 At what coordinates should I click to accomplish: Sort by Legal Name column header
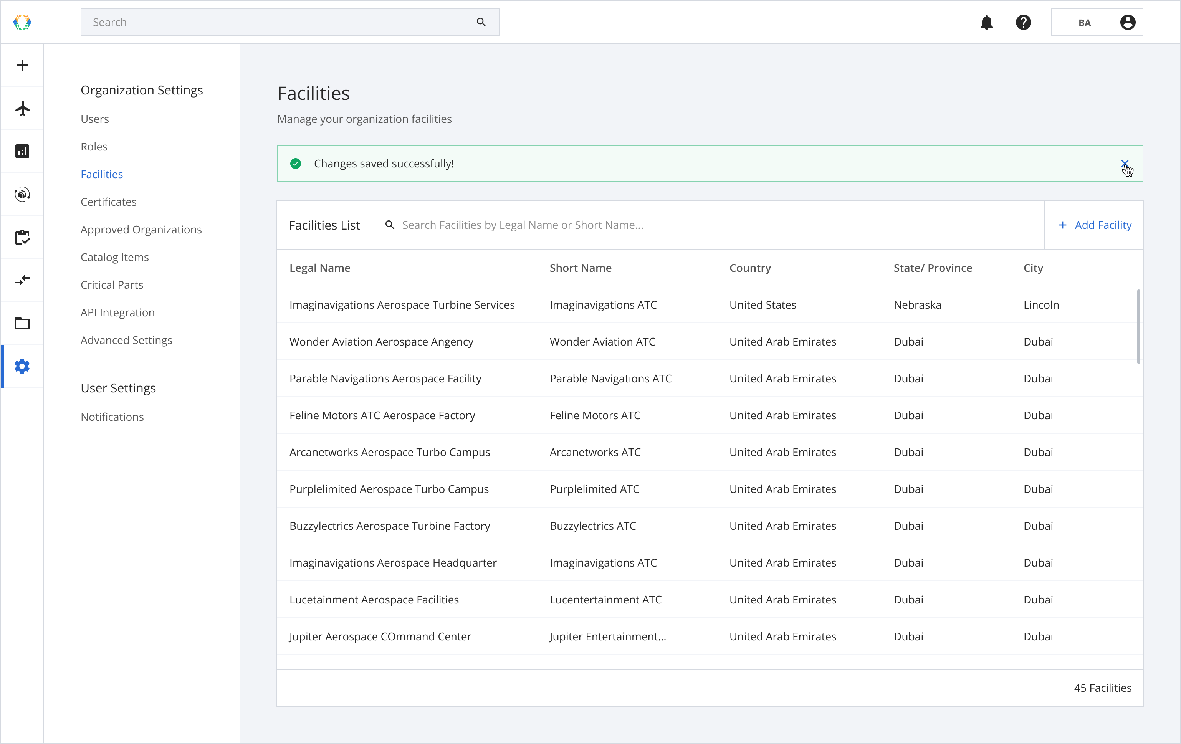click(x=320, y=268)
